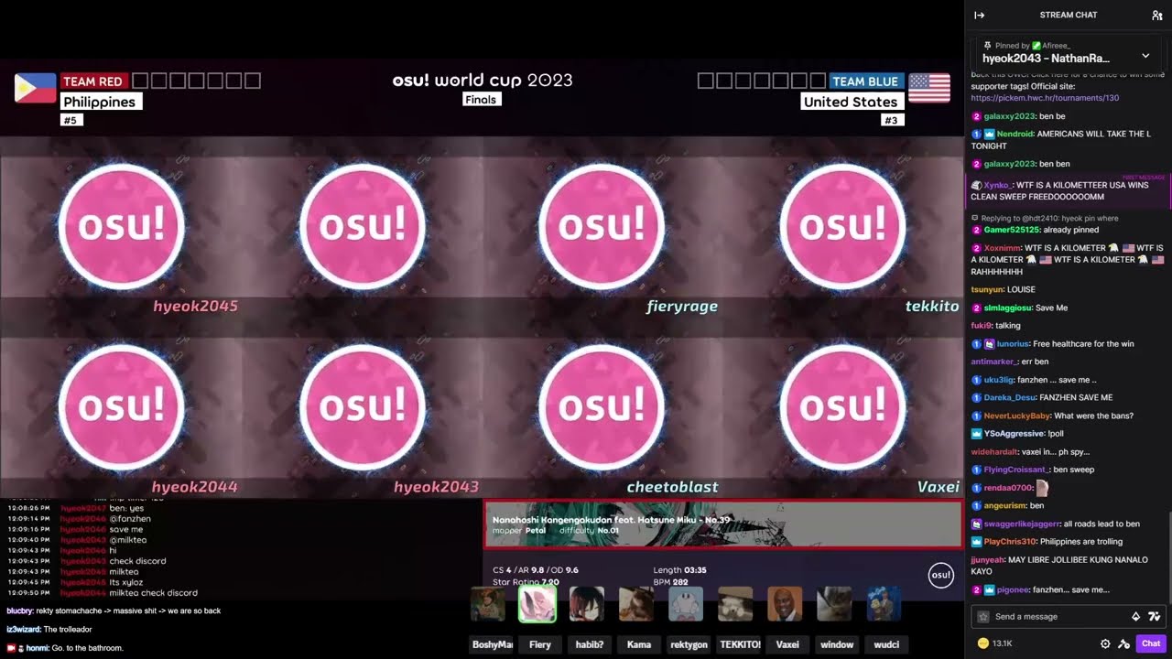This screenshot has height=659, width=1172.
Task: Click avatar above rektygon name tag
Action: [x=686, y=604]
